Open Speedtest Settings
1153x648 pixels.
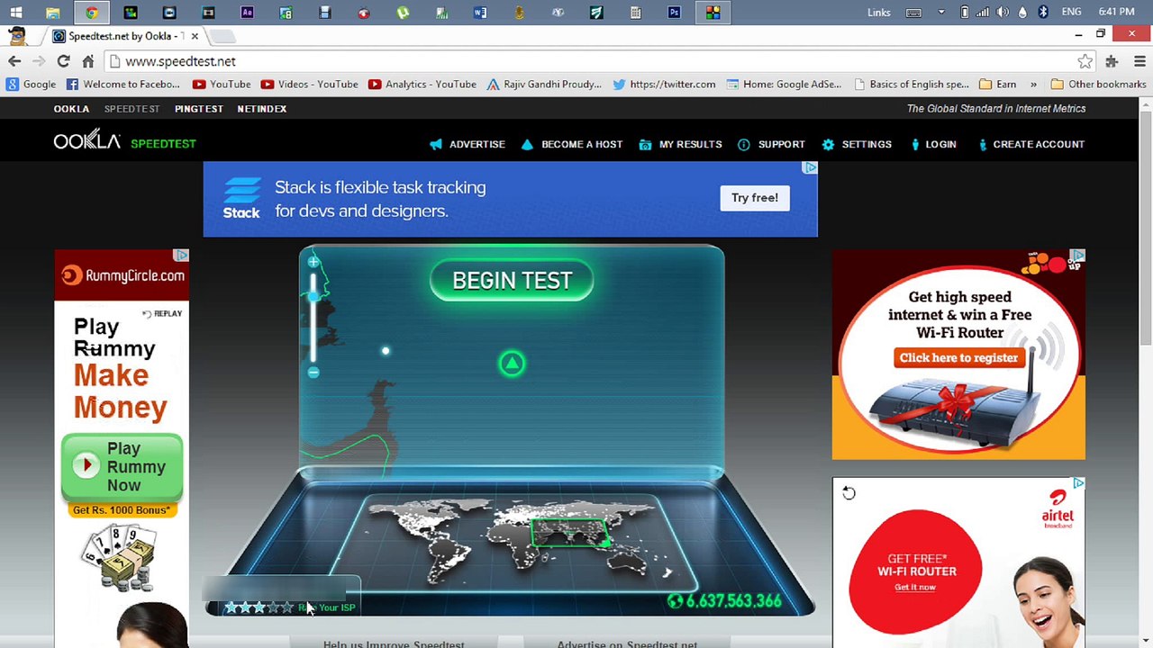click(867, 144)
